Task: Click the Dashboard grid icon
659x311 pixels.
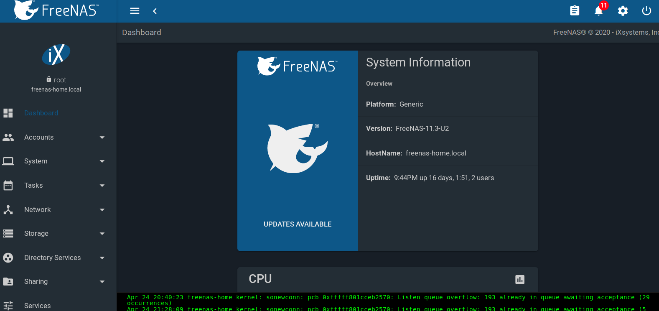Action: click(x=8, y=113)
